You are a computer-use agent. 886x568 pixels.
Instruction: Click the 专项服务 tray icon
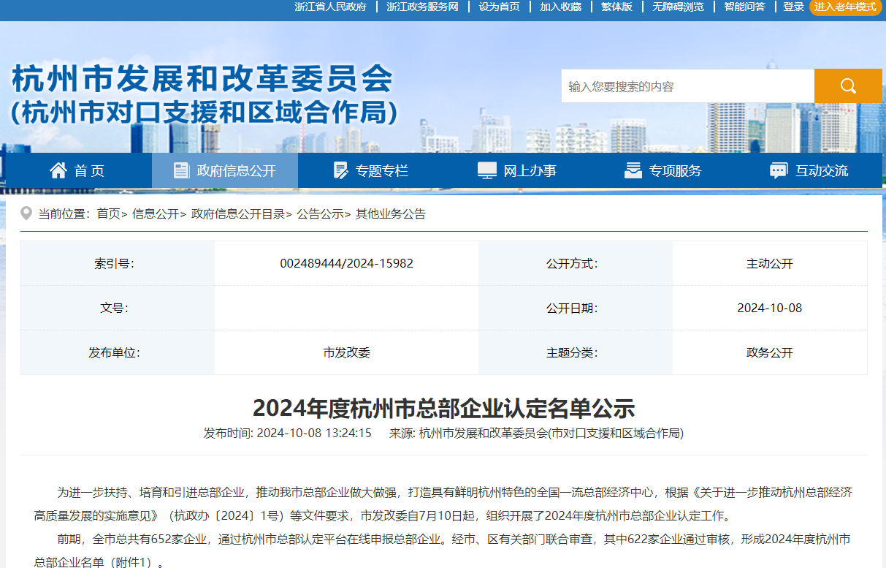coord(633,170)
